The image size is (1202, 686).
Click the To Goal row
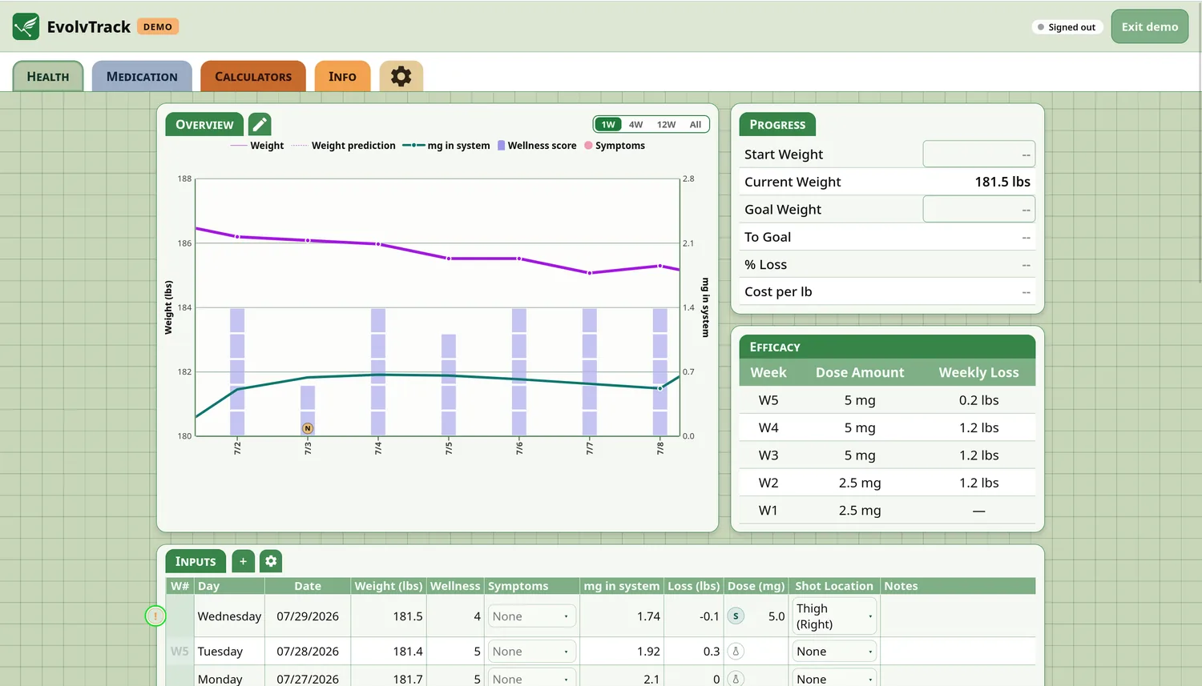887,237
